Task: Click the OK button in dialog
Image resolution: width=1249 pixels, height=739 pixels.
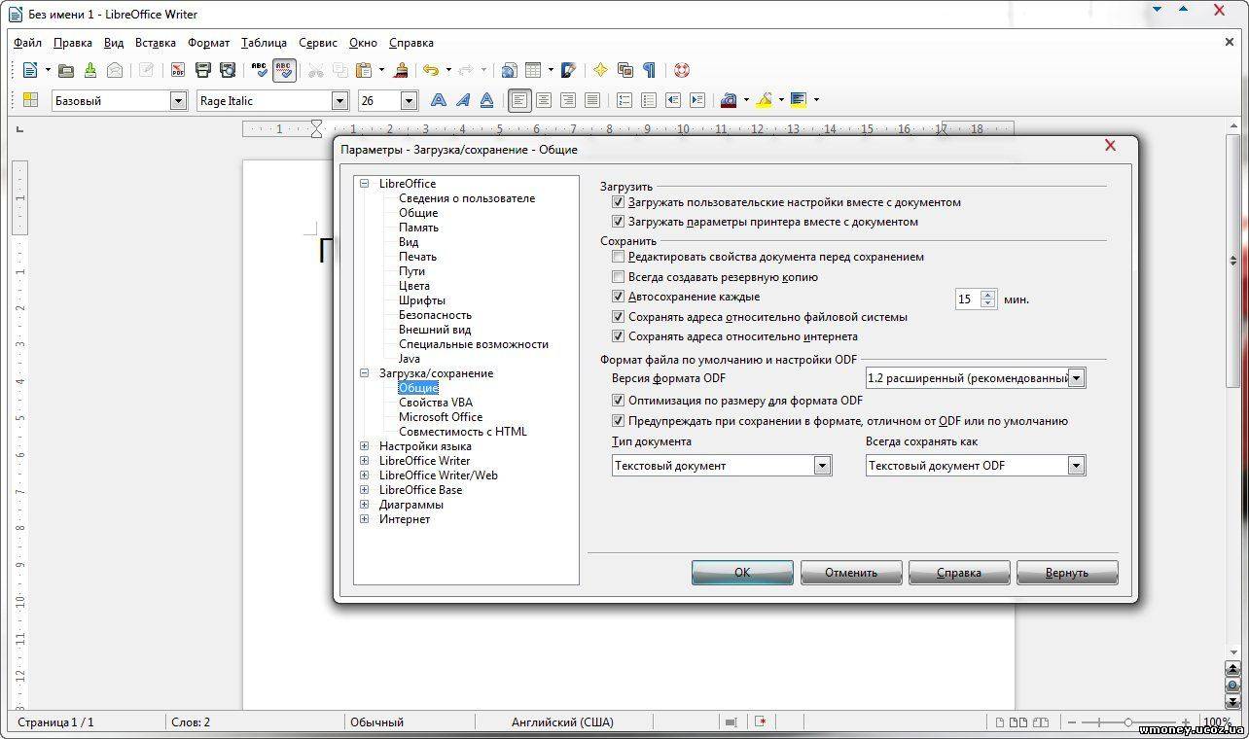Action: [742, 573]
